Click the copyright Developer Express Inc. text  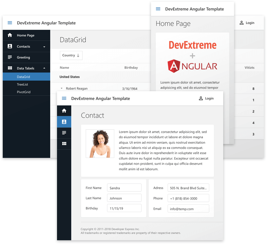coord(110,229)
